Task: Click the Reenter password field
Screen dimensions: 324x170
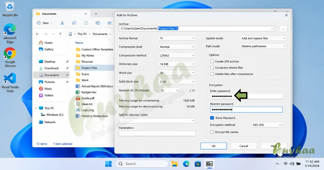Action: (x=246, y=110)
